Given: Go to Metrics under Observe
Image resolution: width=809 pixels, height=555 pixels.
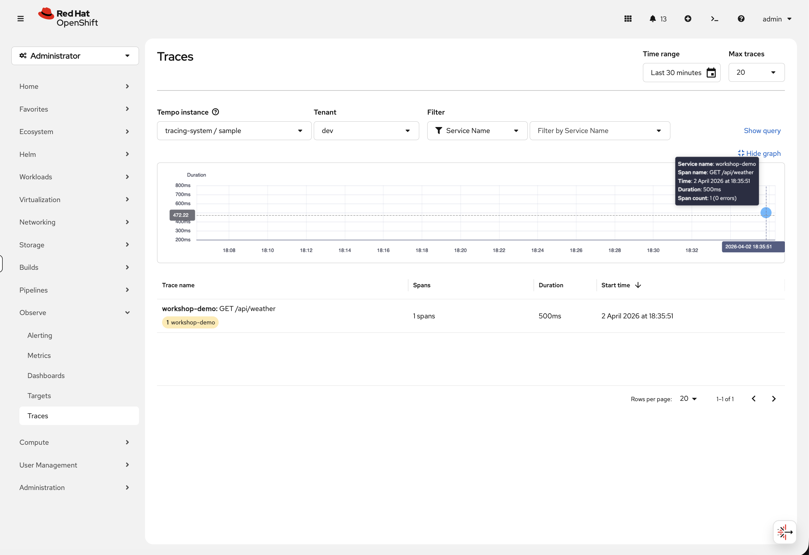Looking at the screenshot, I should pos(39,355).
